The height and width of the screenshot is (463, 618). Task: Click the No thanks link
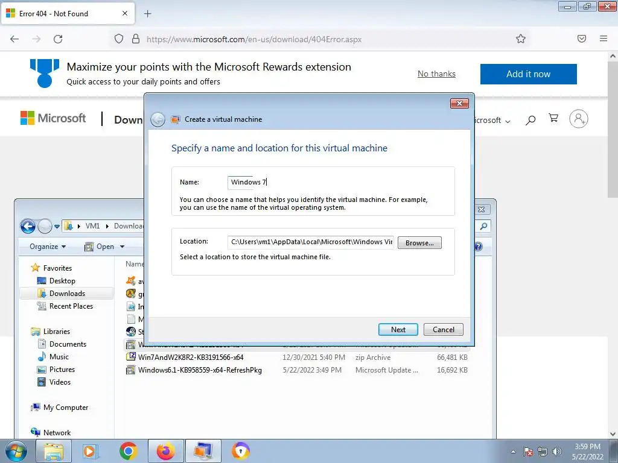click(436, 74)
